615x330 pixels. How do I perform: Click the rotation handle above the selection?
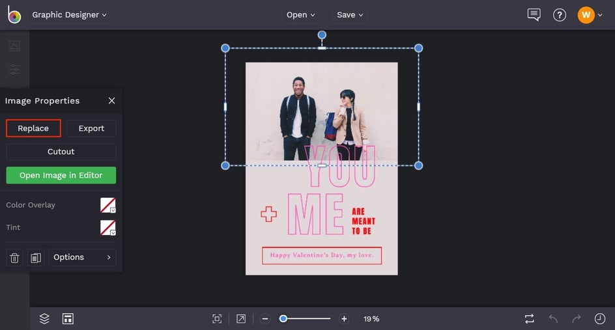(x=322, y=35)
